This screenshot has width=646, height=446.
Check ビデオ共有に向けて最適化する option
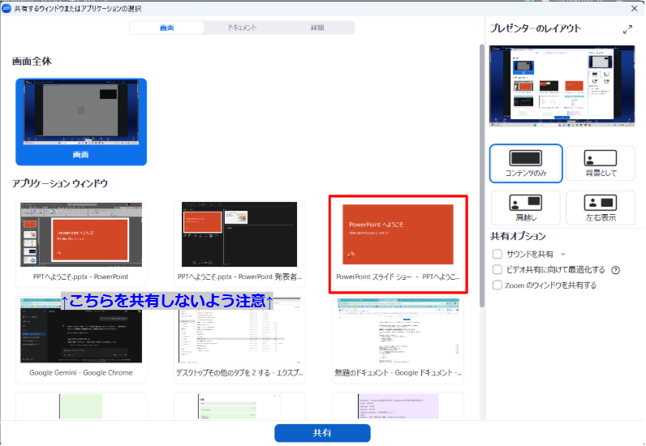[497, 270]
